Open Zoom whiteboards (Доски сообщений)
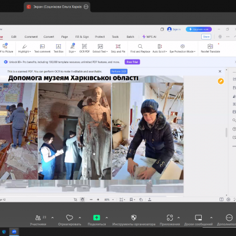This screenshot has height=236, width=236. 198,220
